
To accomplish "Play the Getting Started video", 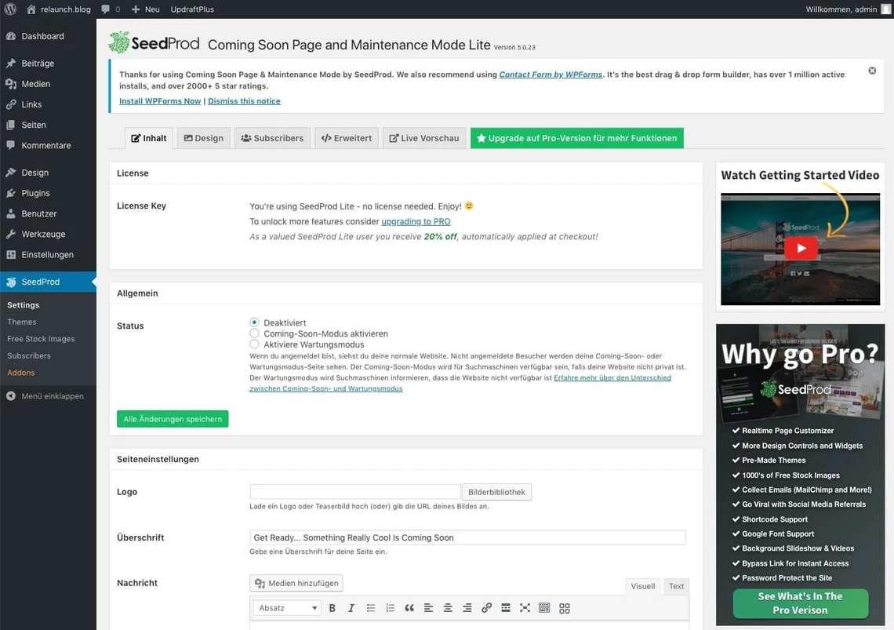I will coord(800,248).
